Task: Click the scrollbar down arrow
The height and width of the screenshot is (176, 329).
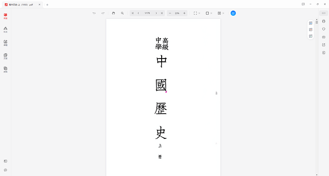Action: coord(317,175)
